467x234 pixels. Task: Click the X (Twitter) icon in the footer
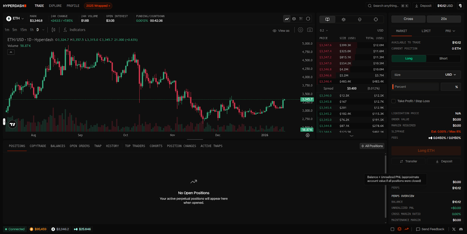[x=454, y=229]
